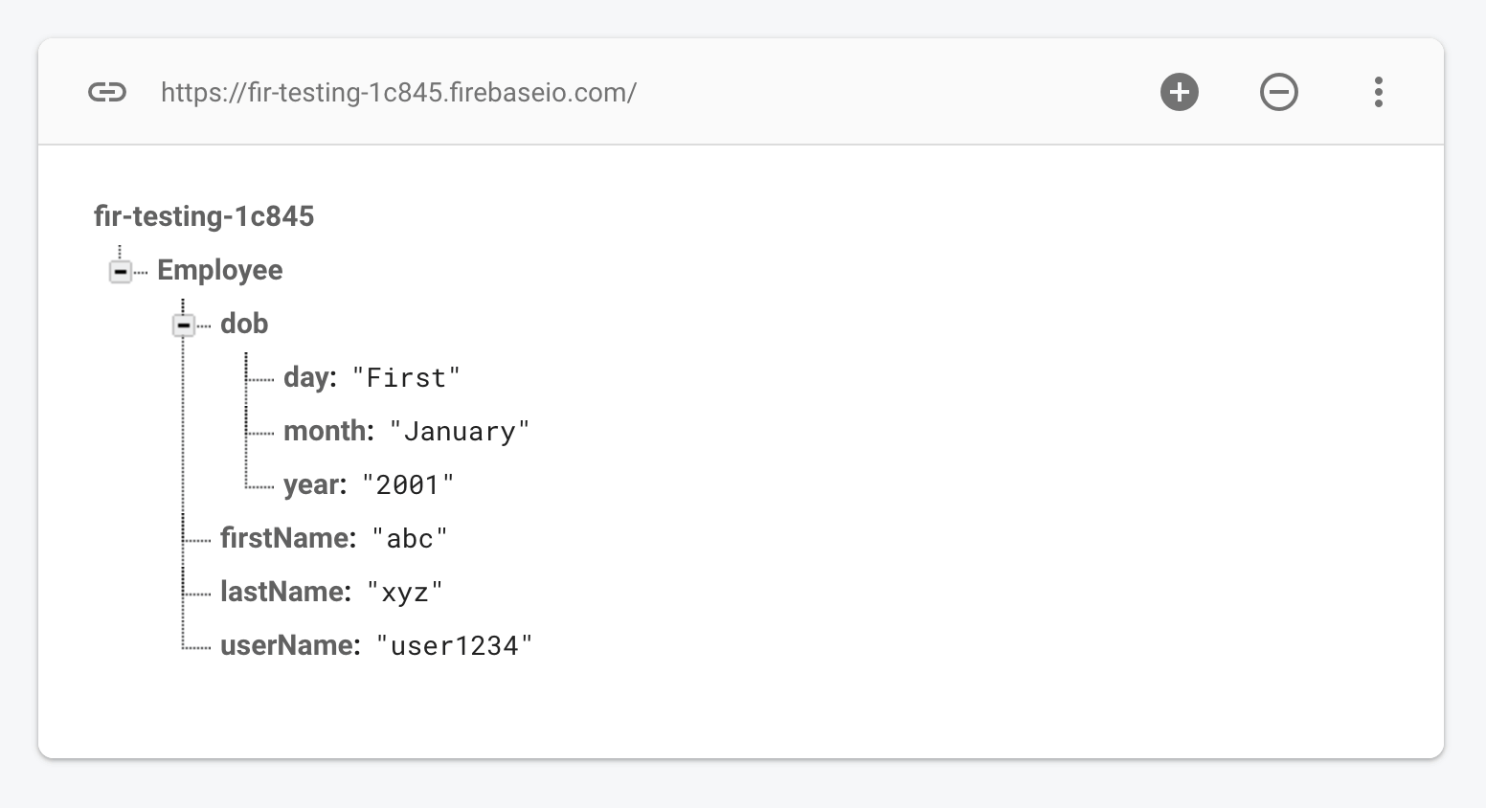Select the lastName entry

281,592
